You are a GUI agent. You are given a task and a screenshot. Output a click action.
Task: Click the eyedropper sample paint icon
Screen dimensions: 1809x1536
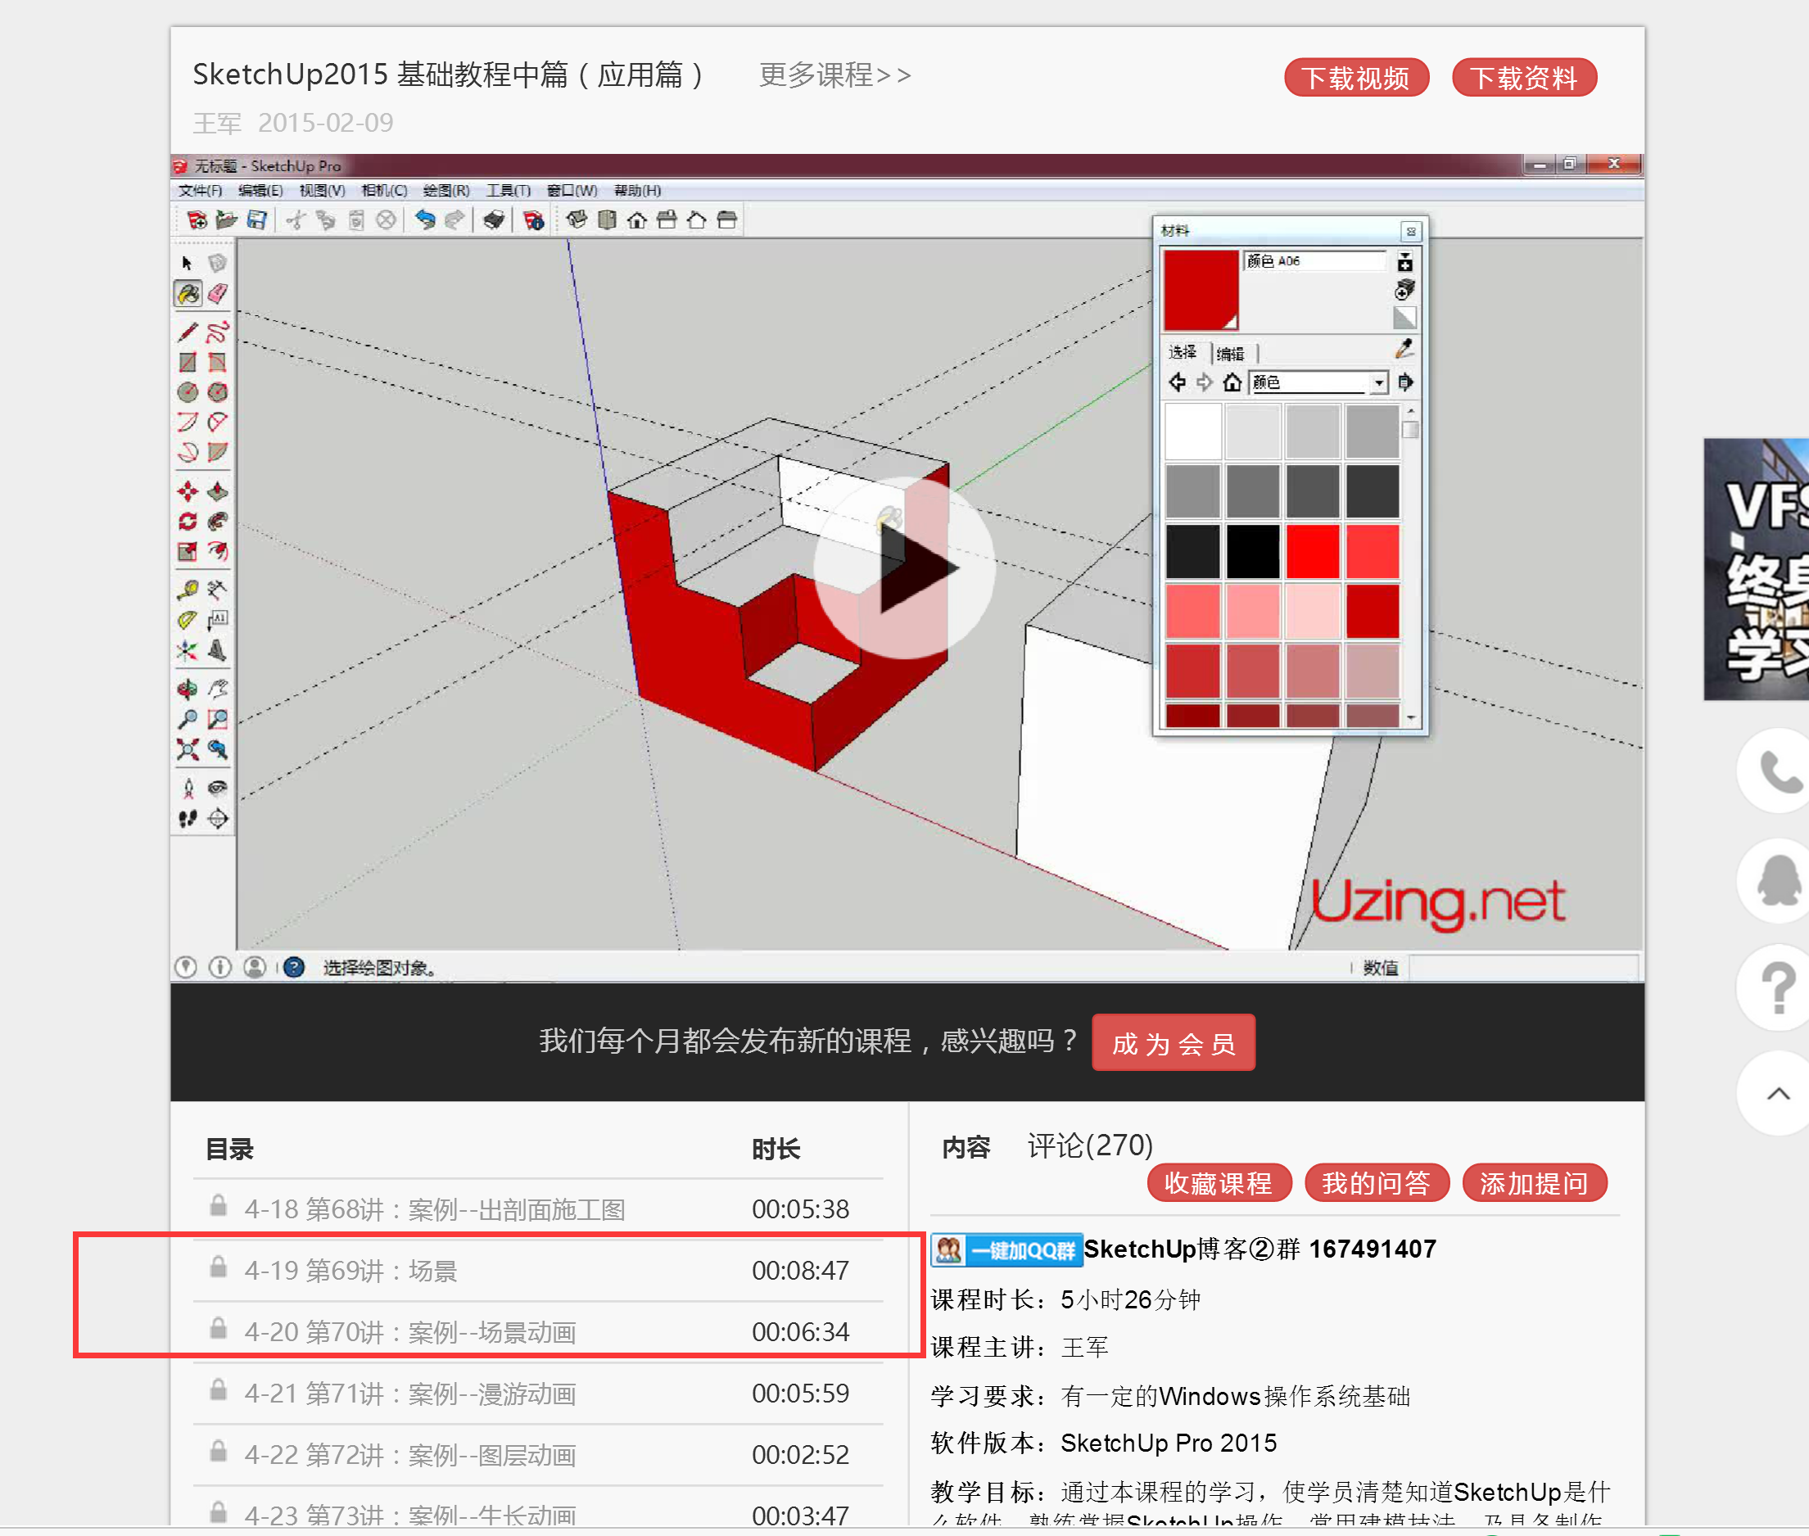[1403, 350]
